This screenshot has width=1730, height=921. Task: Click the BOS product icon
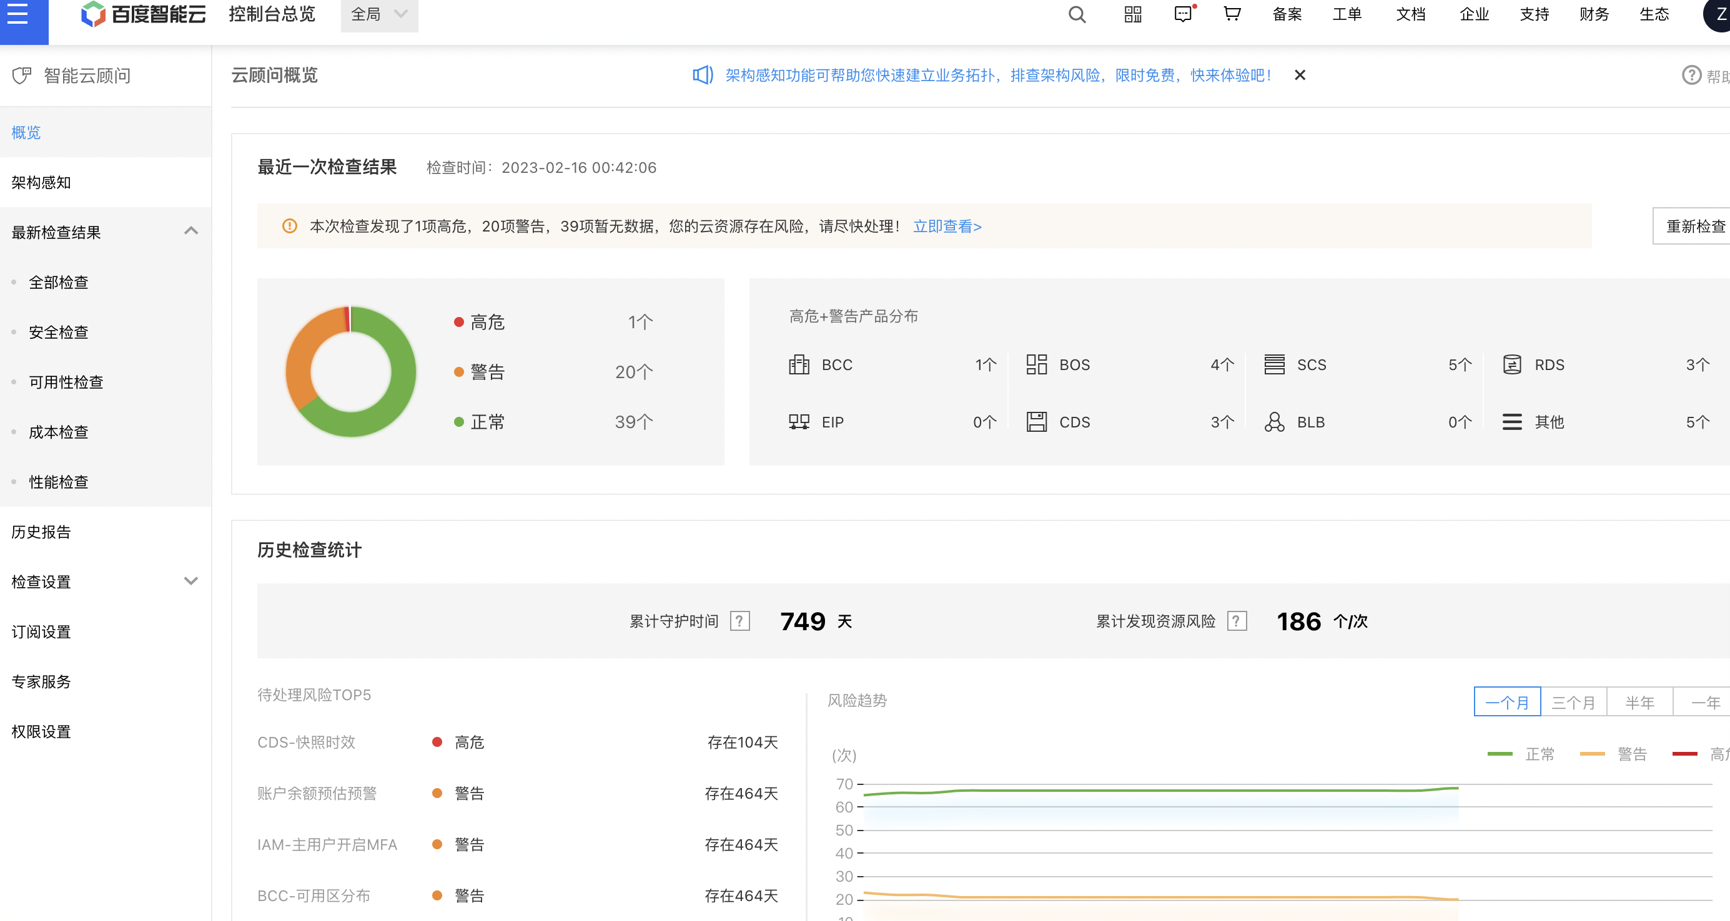1036,364
